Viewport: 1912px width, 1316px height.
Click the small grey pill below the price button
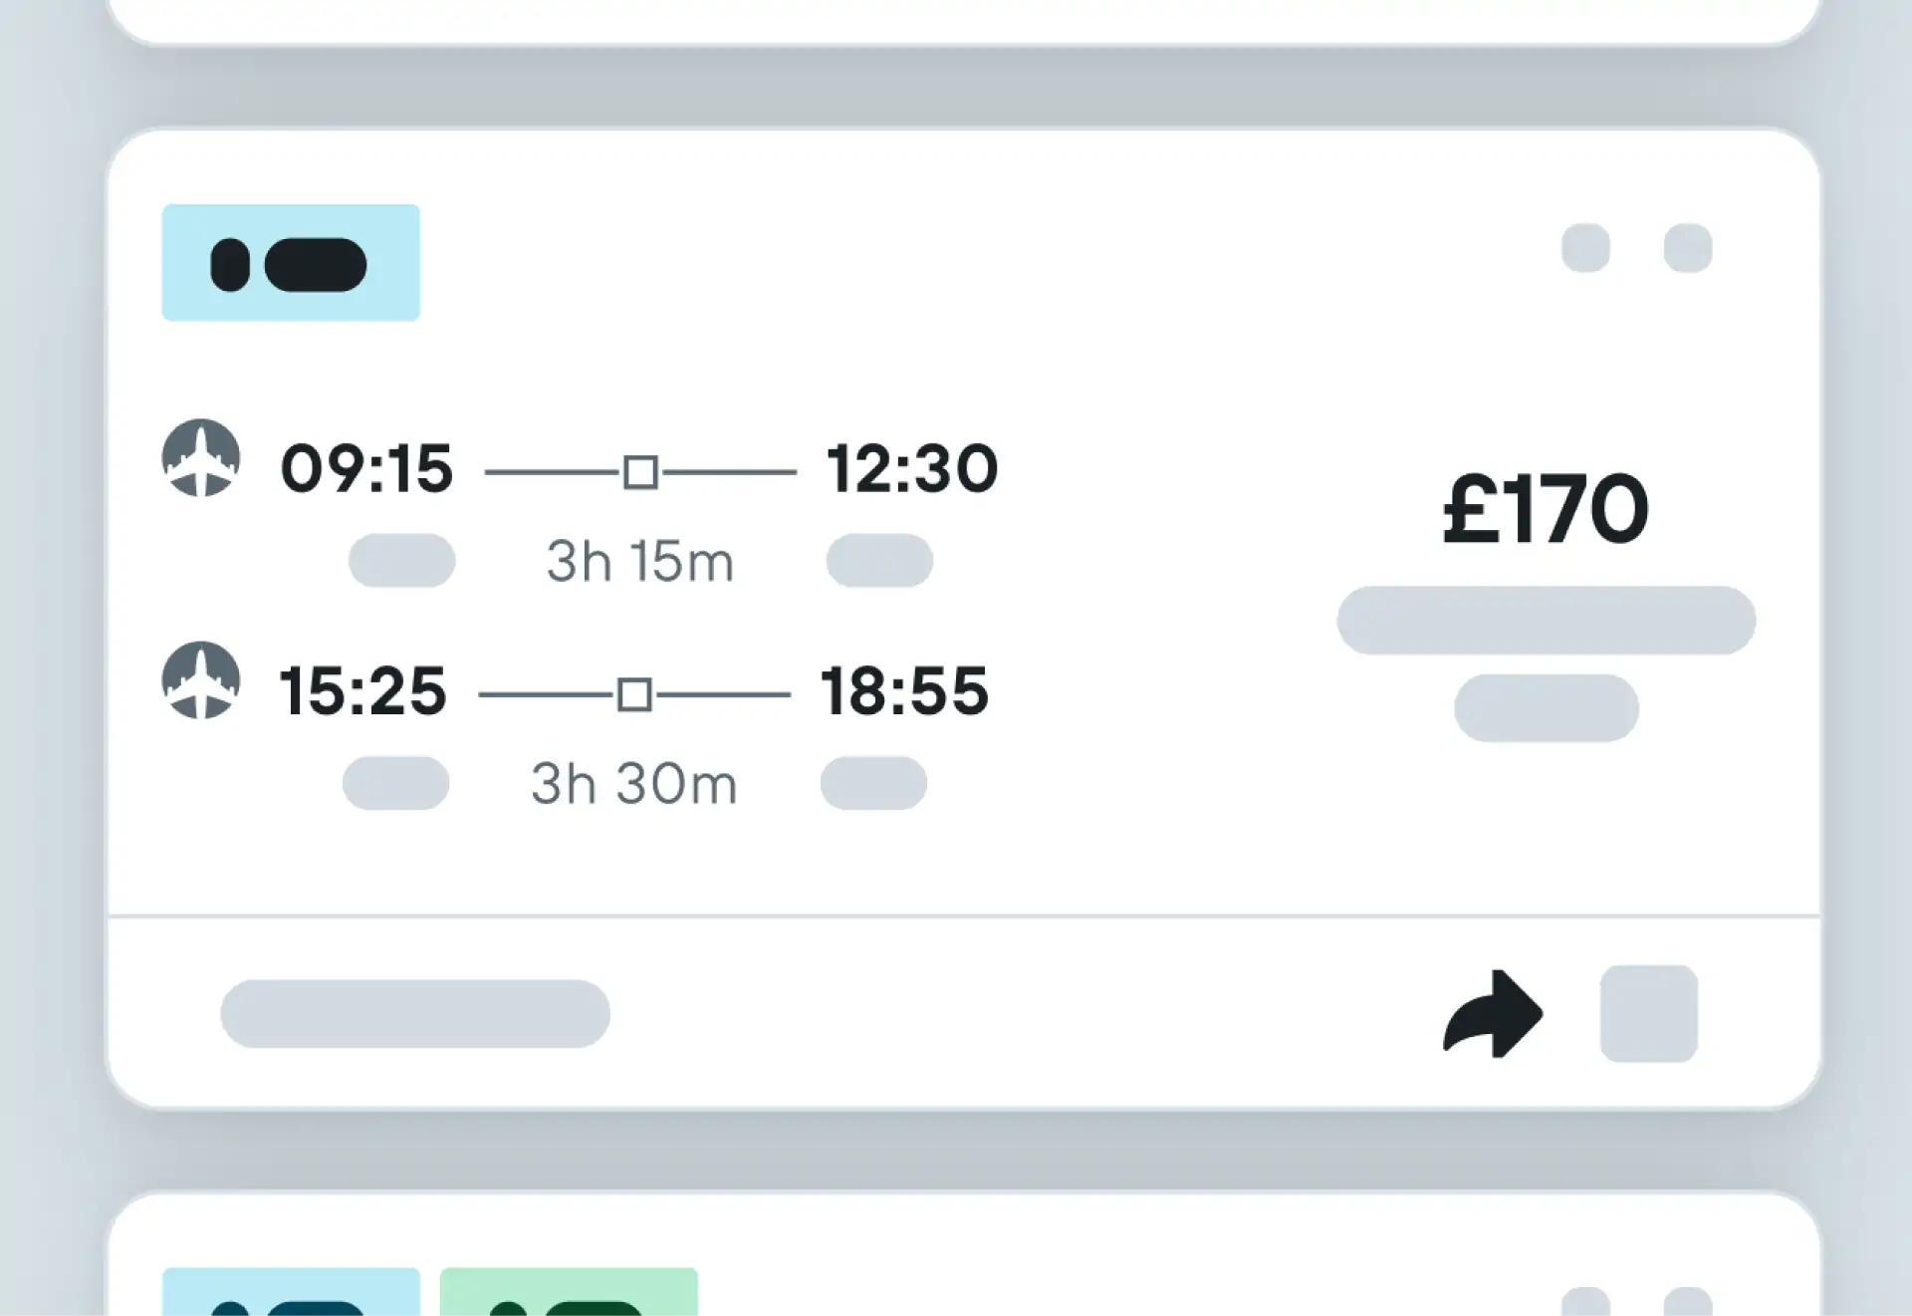pyautogui.click(x=1546, y=708)
